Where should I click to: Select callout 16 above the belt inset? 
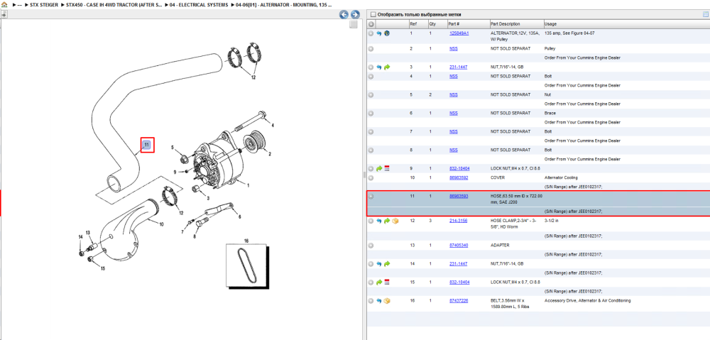[x=246, y=241]
